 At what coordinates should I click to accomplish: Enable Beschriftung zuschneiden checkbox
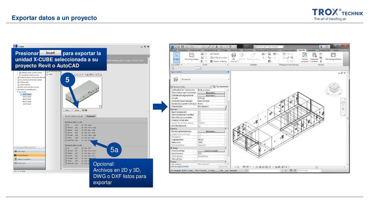click(x=199, y=118)
